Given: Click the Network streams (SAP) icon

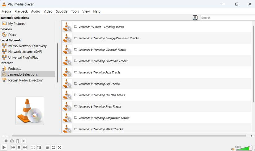Looking at the screenshot, I should coord(4,51).
